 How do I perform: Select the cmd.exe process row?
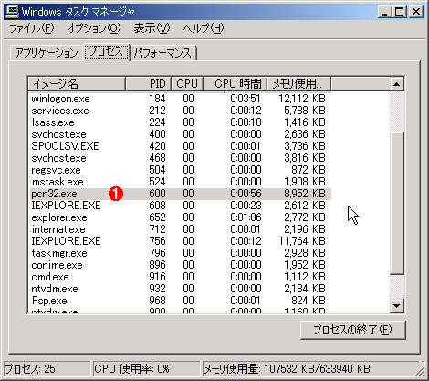pos(180,277)
